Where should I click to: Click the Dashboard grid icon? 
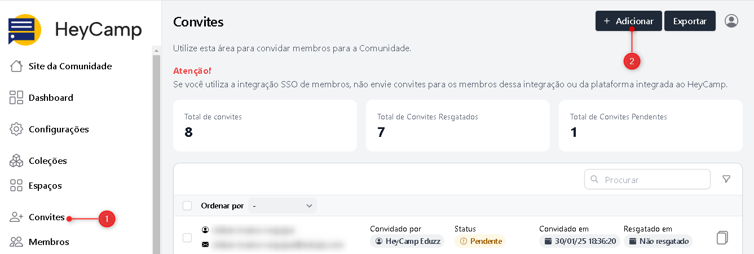16,97
